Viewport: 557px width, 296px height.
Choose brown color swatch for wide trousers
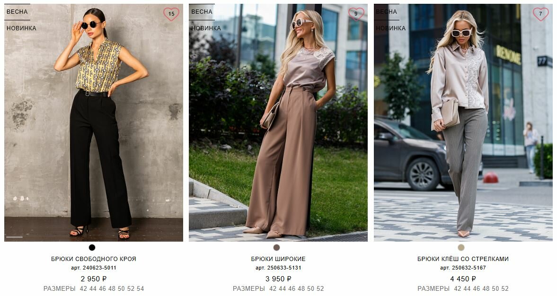(277, 247)
